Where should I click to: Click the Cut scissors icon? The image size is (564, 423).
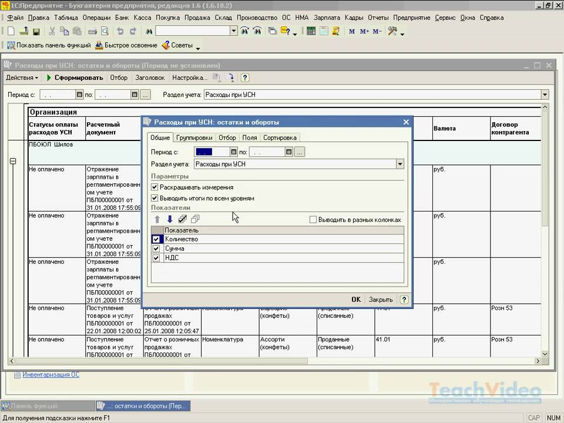tap(52, 31)
